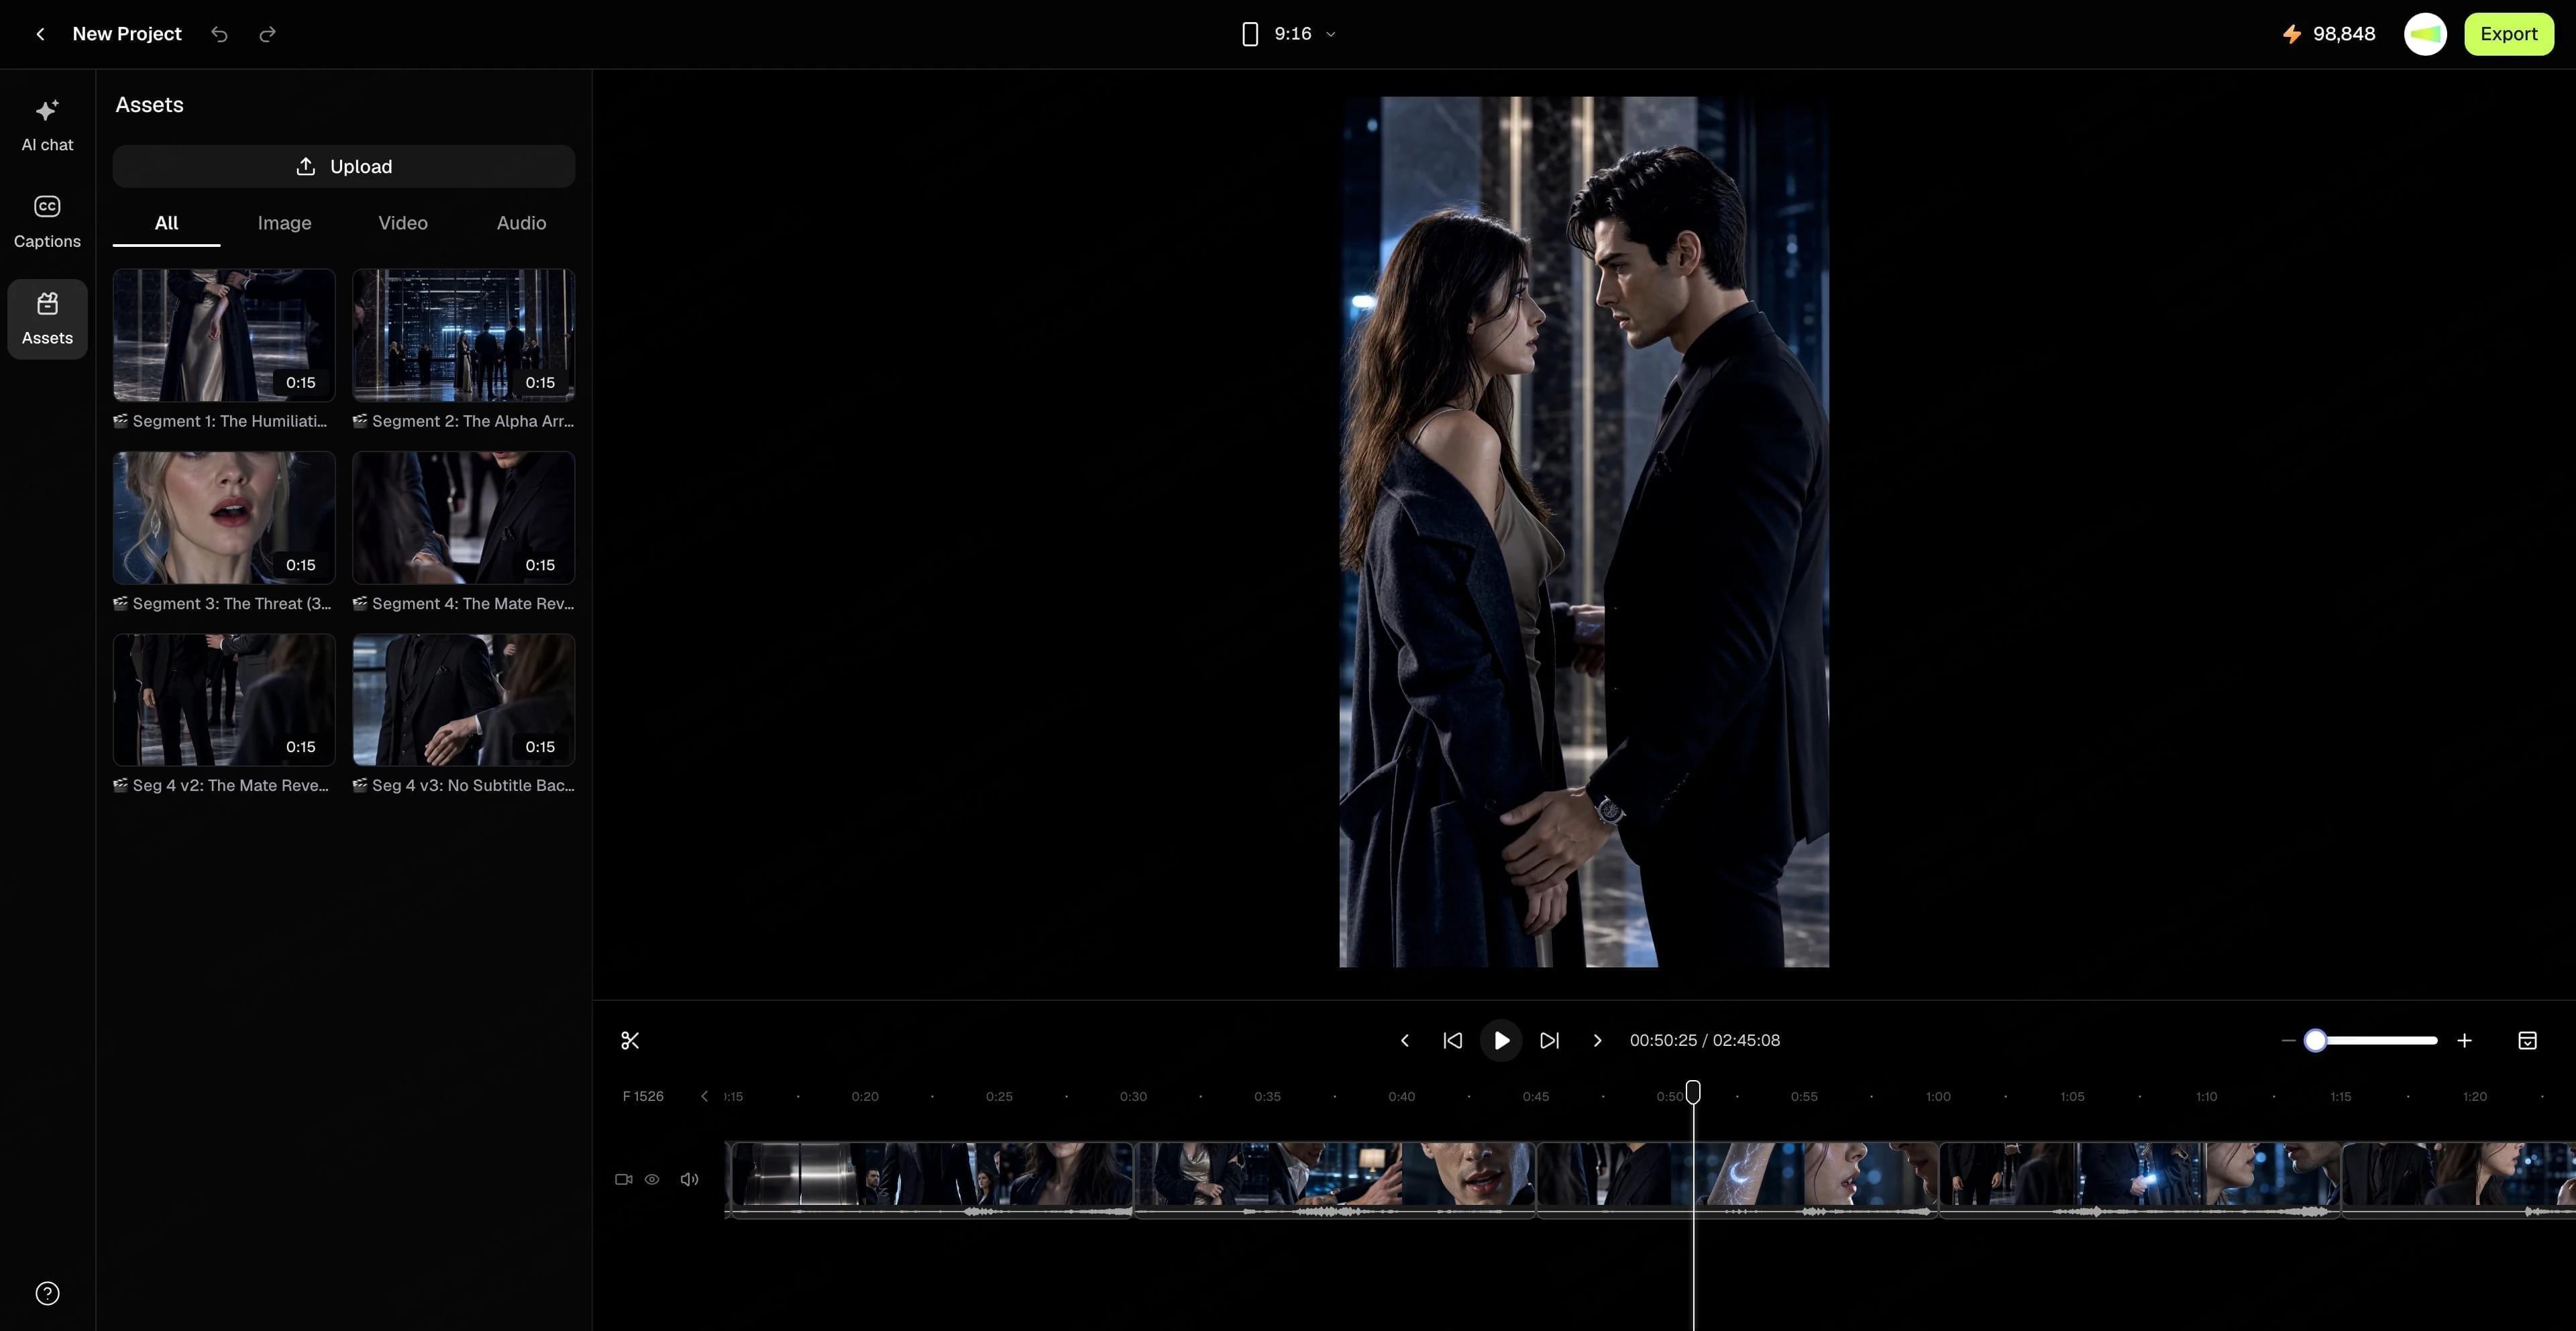Switch to the All assets tab

(166, 223)
